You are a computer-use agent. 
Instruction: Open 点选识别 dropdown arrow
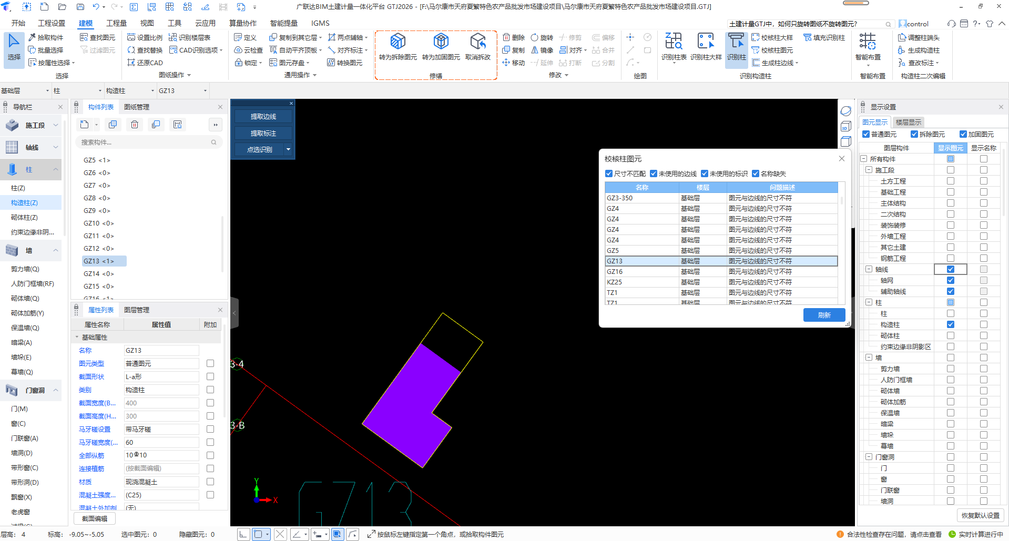coord(288,149)
